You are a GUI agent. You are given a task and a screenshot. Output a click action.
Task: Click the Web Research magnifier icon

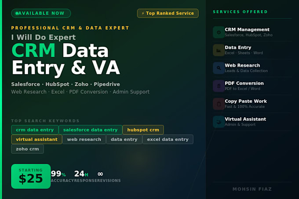tap(219, 68)
